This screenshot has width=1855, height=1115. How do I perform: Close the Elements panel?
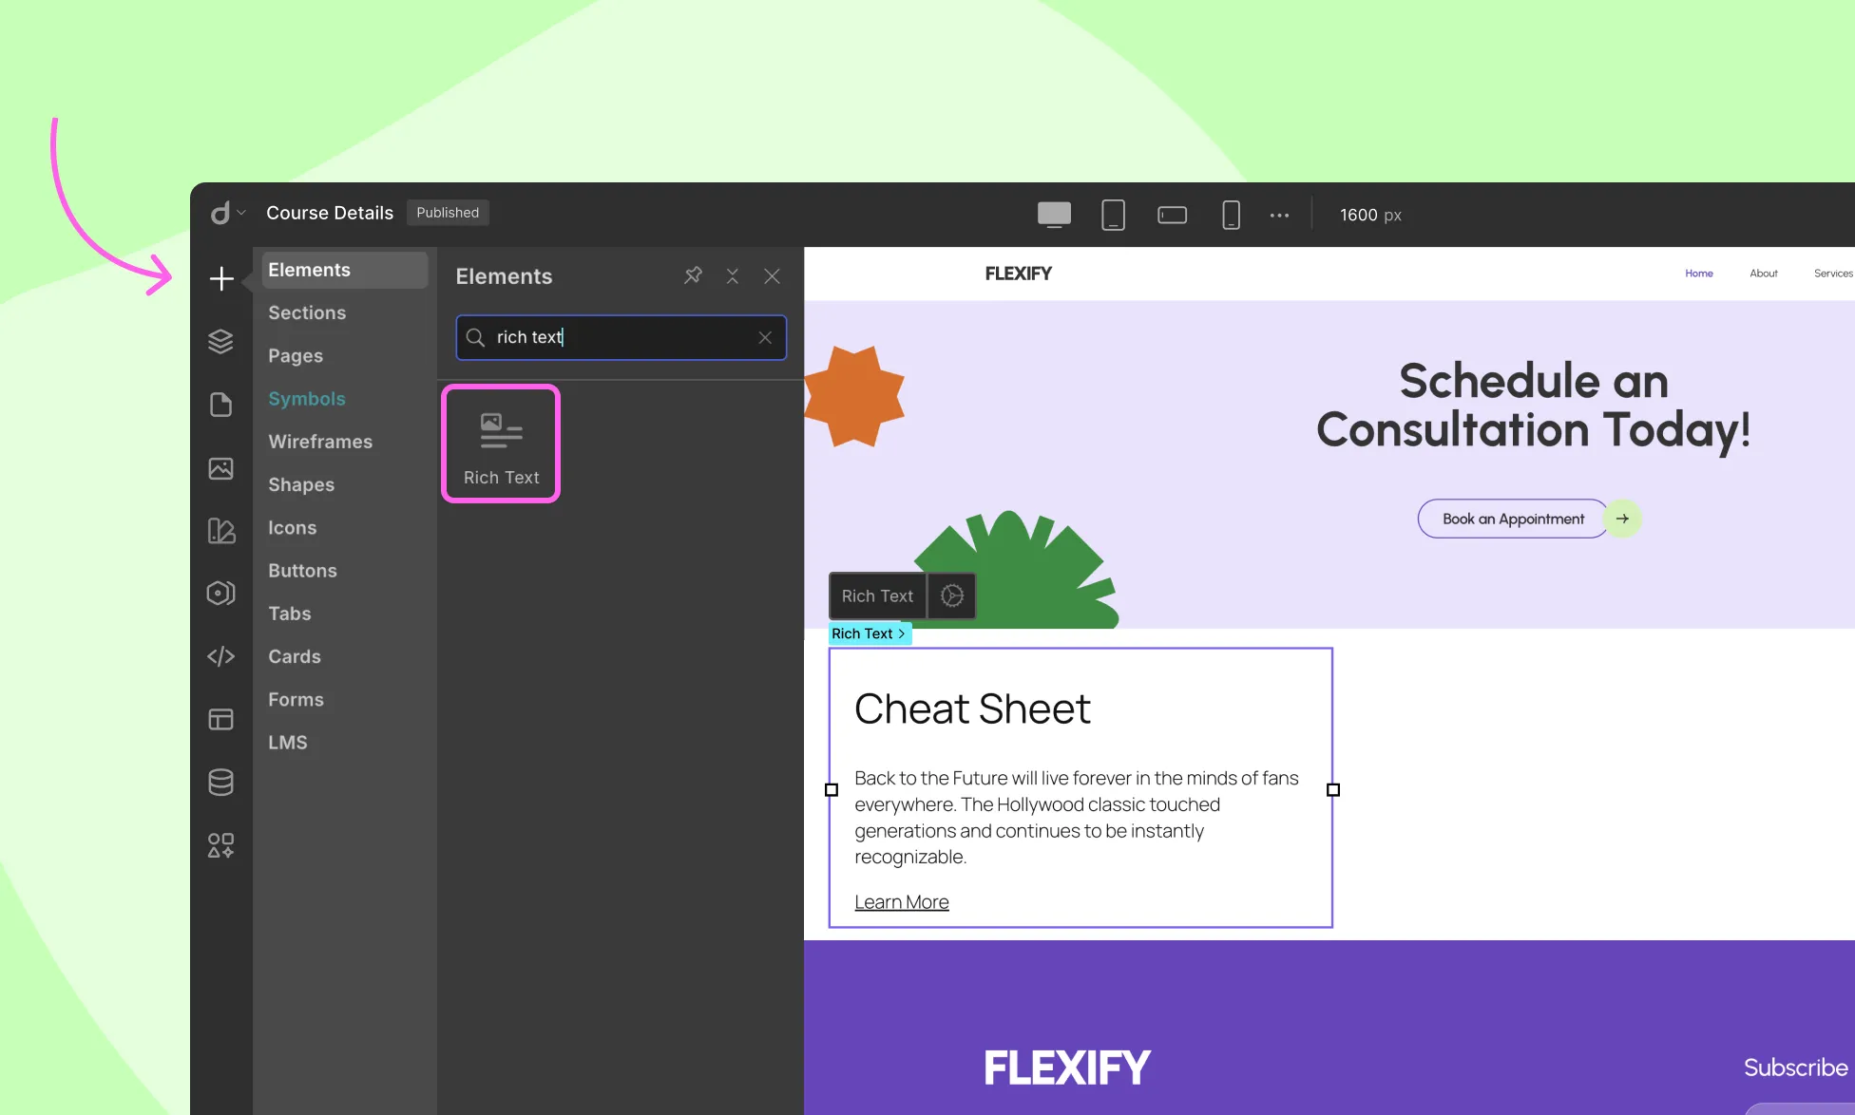(x=772, y=275)
